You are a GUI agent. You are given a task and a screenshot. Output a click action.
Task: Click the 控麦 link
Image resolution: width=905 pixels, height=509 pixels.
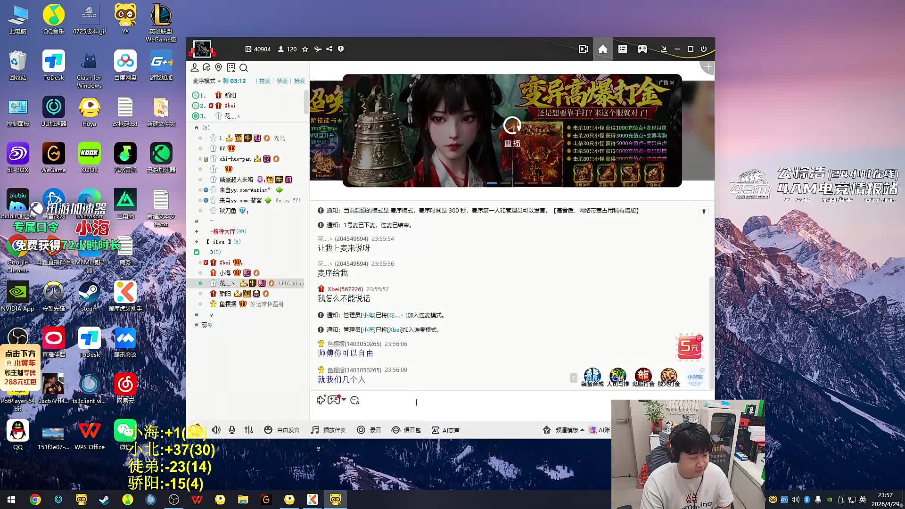coord(265,81)
